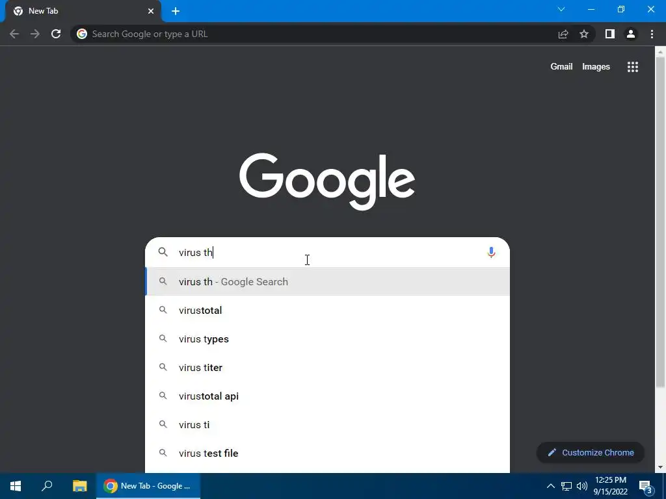Share this page icon in address bar
This screenshot has width=666, height=499.
[563, 34]
